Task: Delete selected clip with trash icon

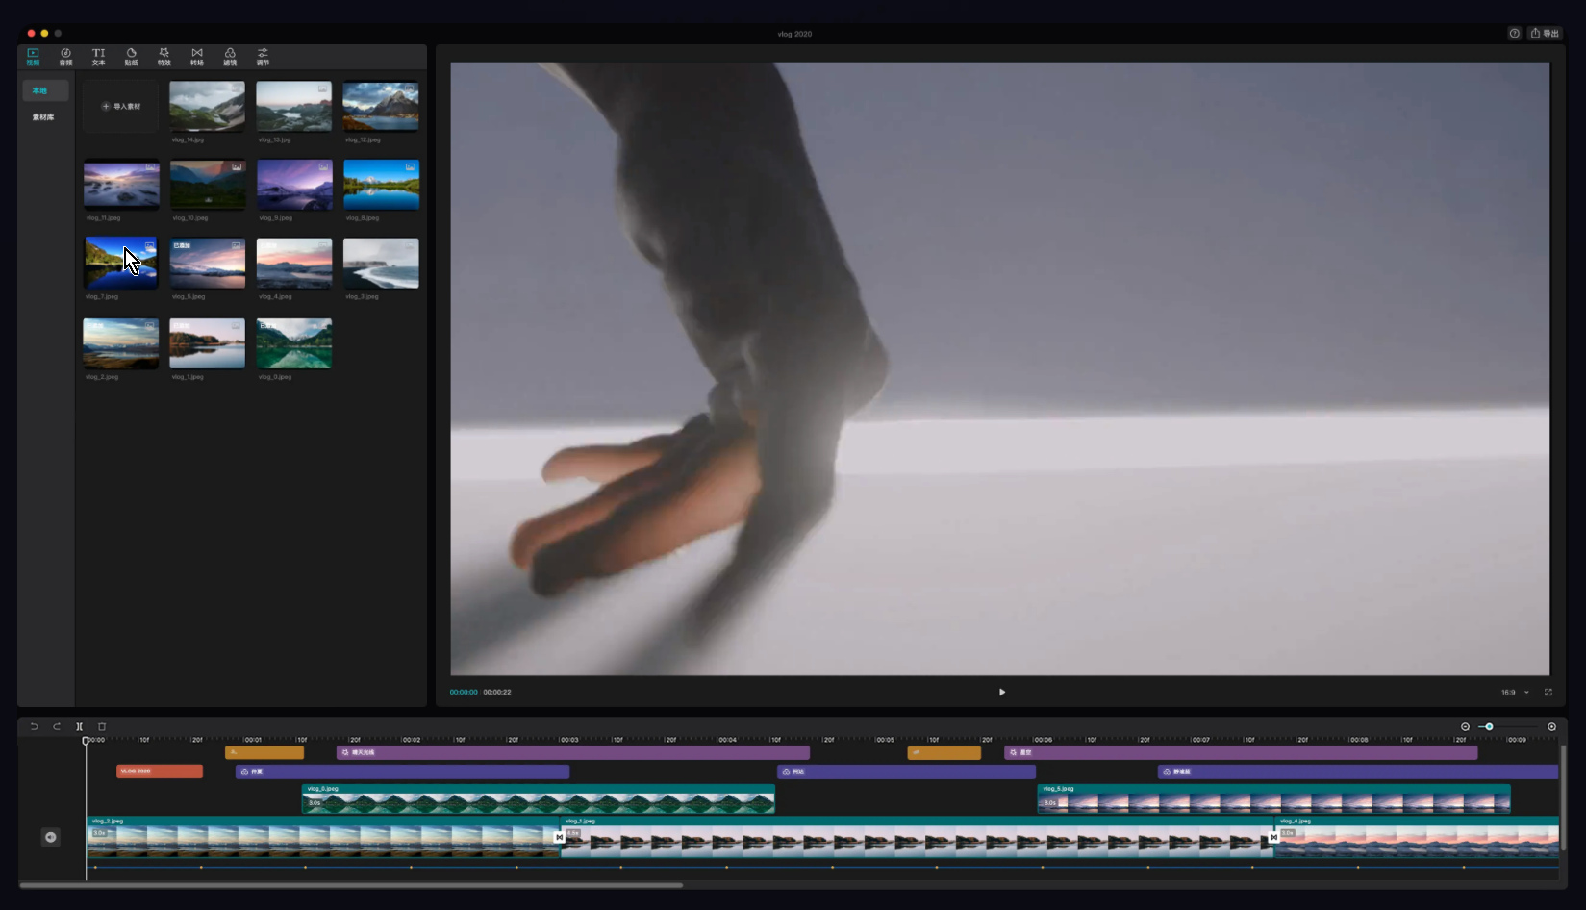Action: (x=102, y=727)
